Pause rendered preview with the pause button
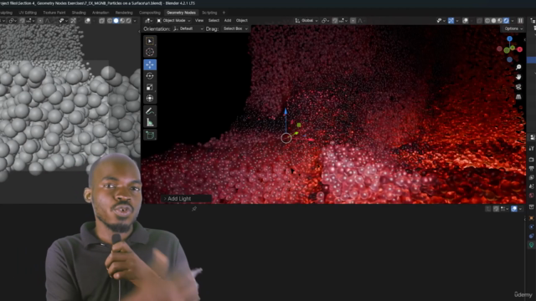The width and height of the screenshot is (536, 301). 520,20
